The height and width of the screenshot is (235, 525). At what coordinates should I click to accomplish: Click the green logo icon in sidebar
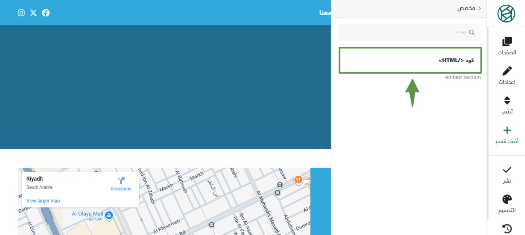click(506, 14)
